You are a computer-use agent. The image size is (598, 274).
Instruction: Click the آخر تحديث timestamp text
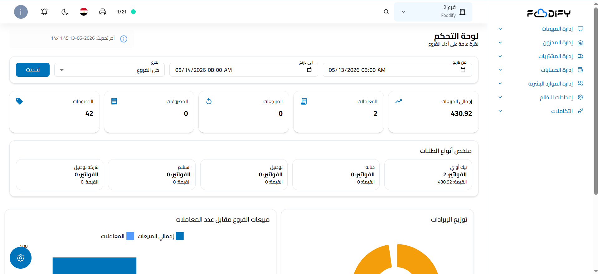(x=83, y=38)
